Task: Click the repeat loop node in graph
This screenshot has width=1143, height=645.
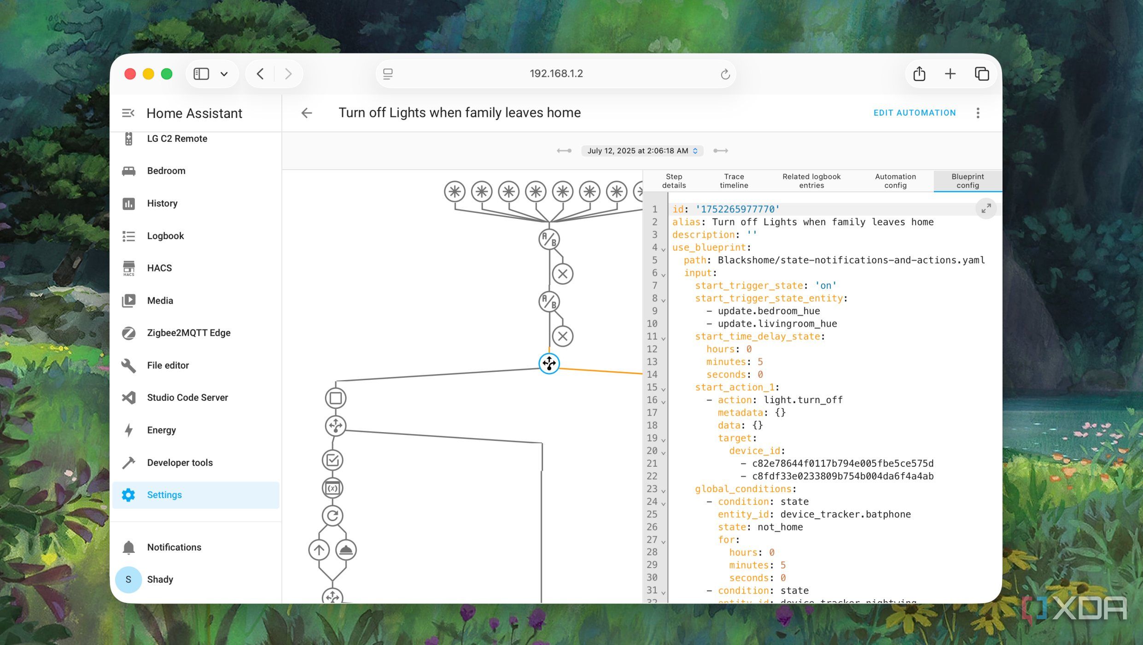Action: [x=332, y=516]
